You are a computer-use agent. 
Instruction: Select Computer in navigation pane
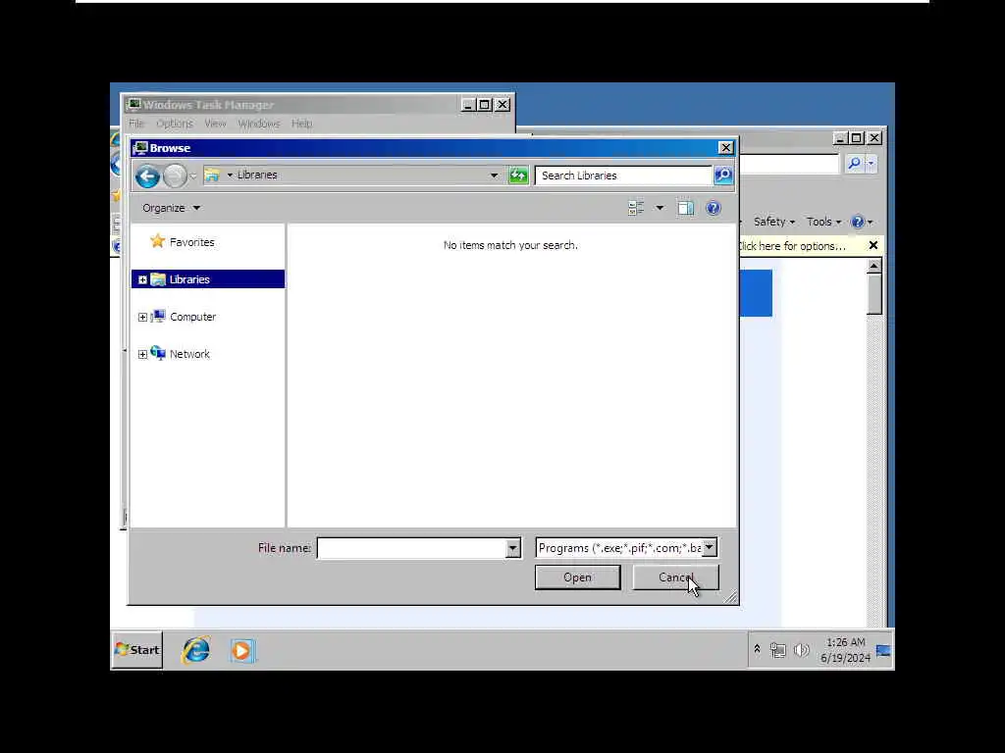192,317
